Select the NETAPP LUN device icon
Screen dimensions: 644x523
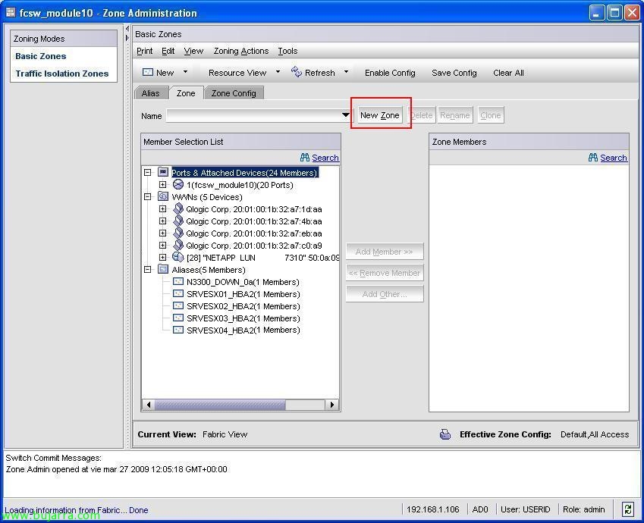(177, 258)
